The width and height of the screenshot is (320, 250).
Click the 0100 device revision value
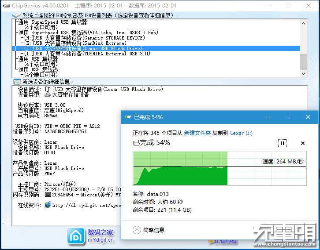(x=50, y=152)
